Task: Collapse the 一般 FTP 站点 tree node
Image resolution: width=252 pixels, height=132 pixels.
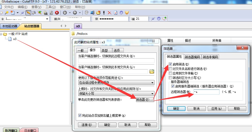Action: tap(1, 34)
